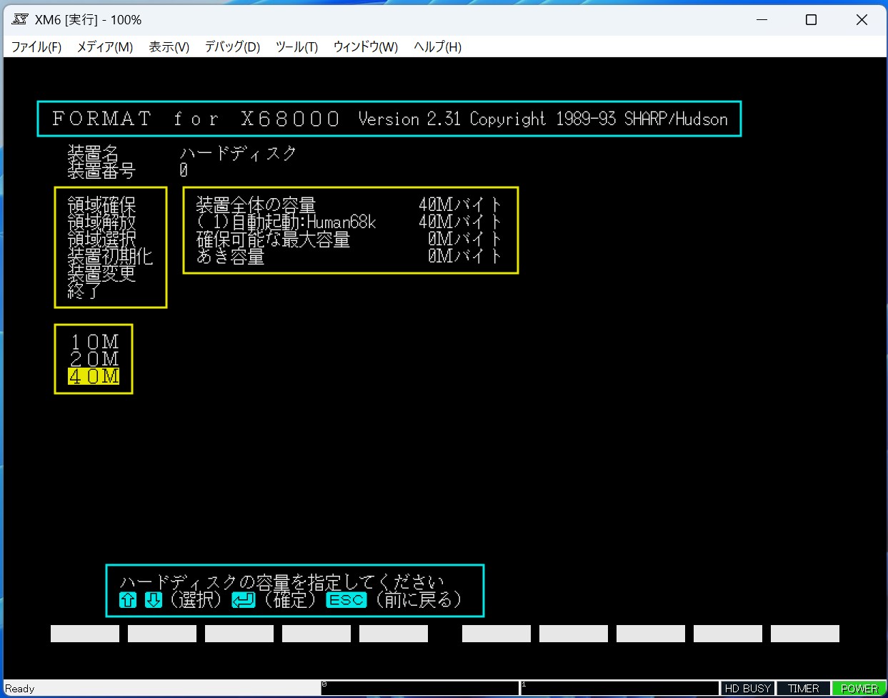Open the デバッグ(D) menu

[232, 47]
